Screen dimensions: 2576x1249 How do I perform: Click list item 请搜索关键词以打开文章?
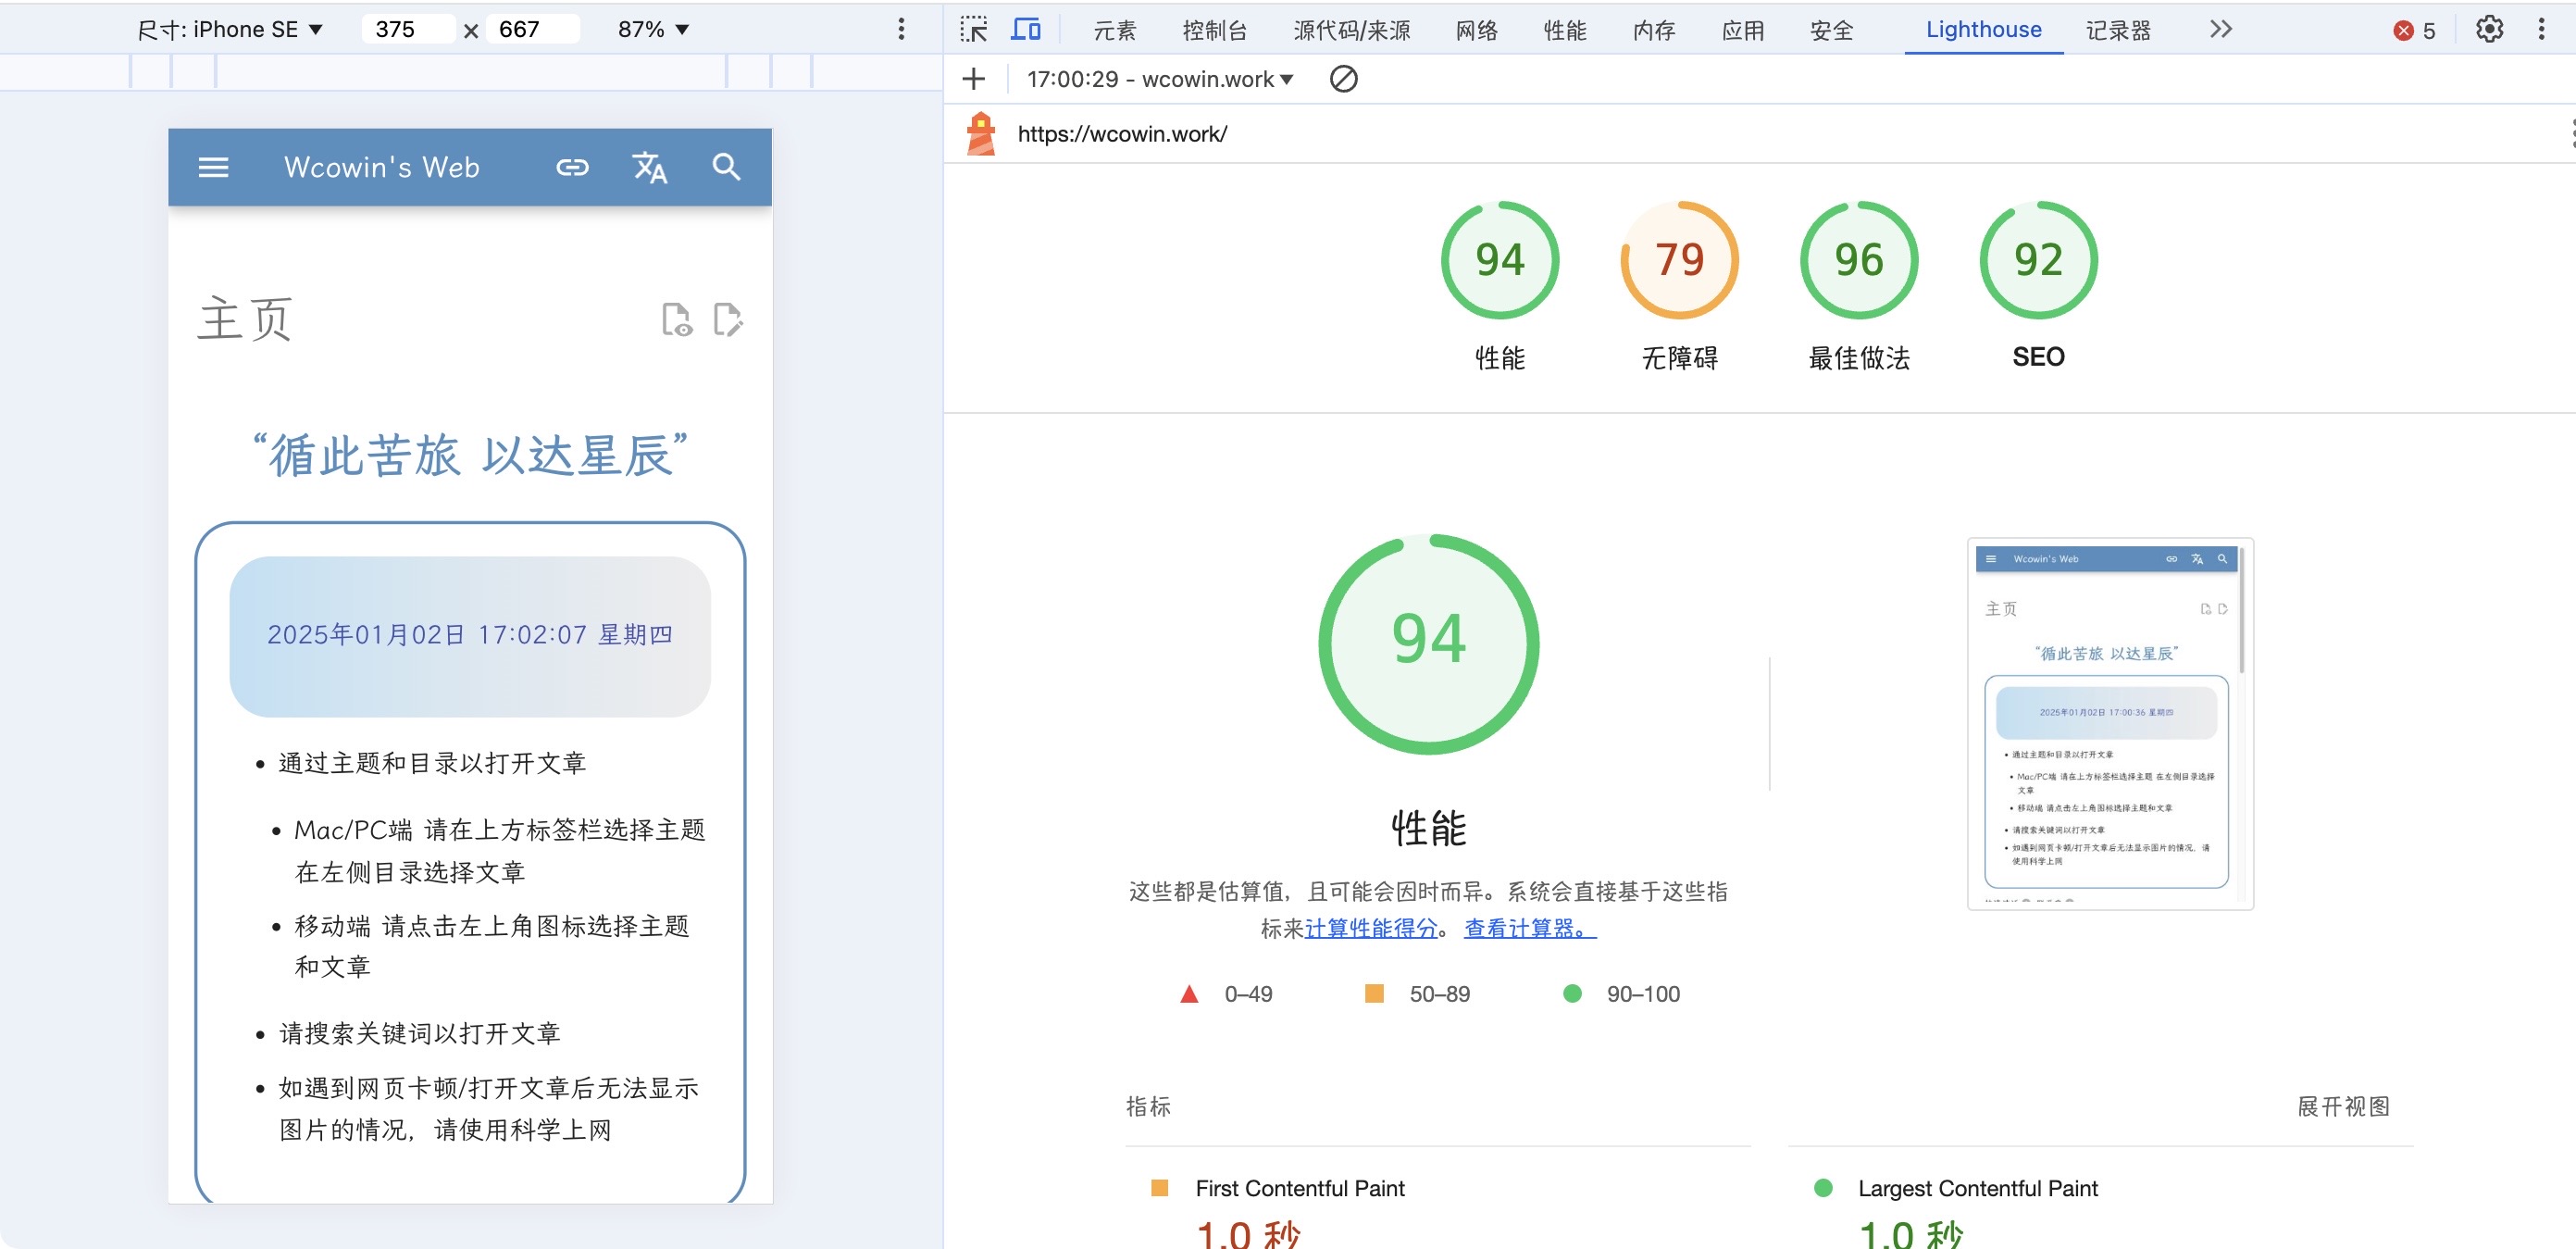click(x=419, y=1033)
